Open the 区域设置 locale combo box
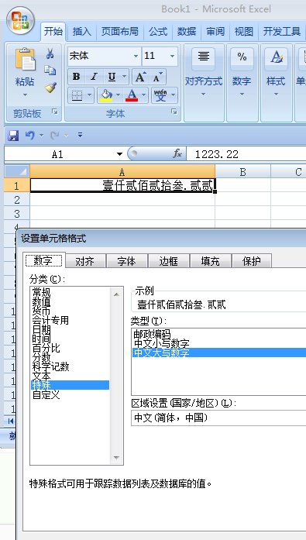This screenshot has height=540, width=306. point(218,418)
